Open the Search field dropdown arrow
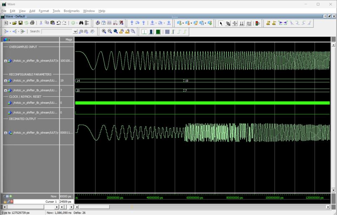The height and width of the screenshot is (215, 337). (75, 32)
